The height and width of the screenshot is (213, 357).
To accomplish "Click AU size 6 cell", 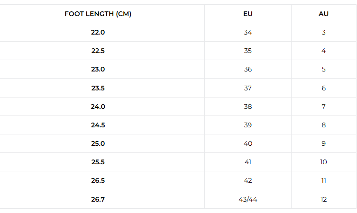I will point(323,88).
